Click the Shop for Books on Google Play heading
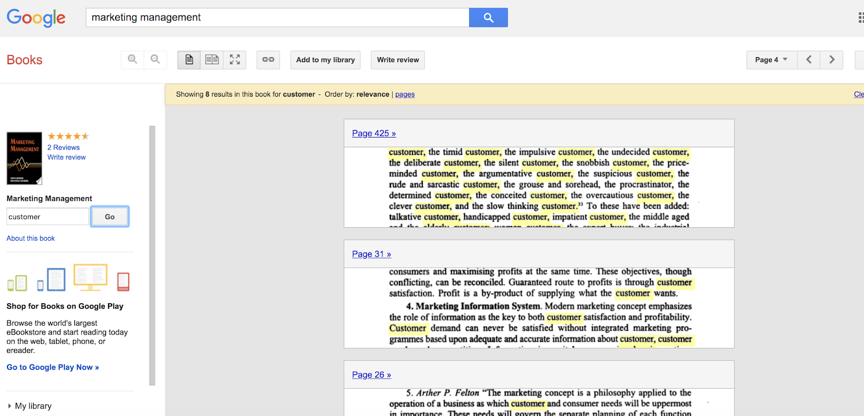The height and width of the screenshot is (416, 864). point(65,306)
